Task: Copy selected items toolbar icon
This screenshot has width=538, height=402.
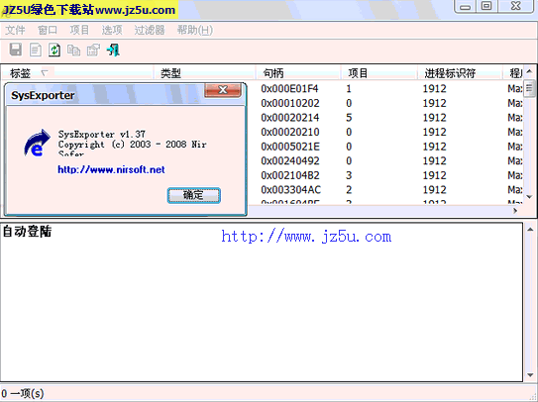Action: tap(73, 50)
